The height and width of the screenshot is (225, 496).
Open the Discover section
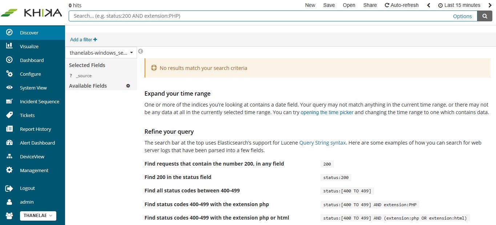pos(32,33)
